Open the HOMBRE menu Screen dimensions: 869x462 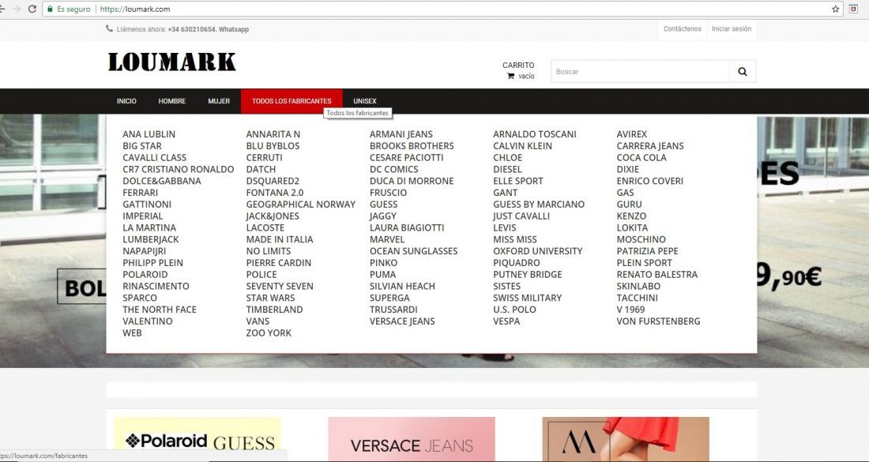(171, 101)
